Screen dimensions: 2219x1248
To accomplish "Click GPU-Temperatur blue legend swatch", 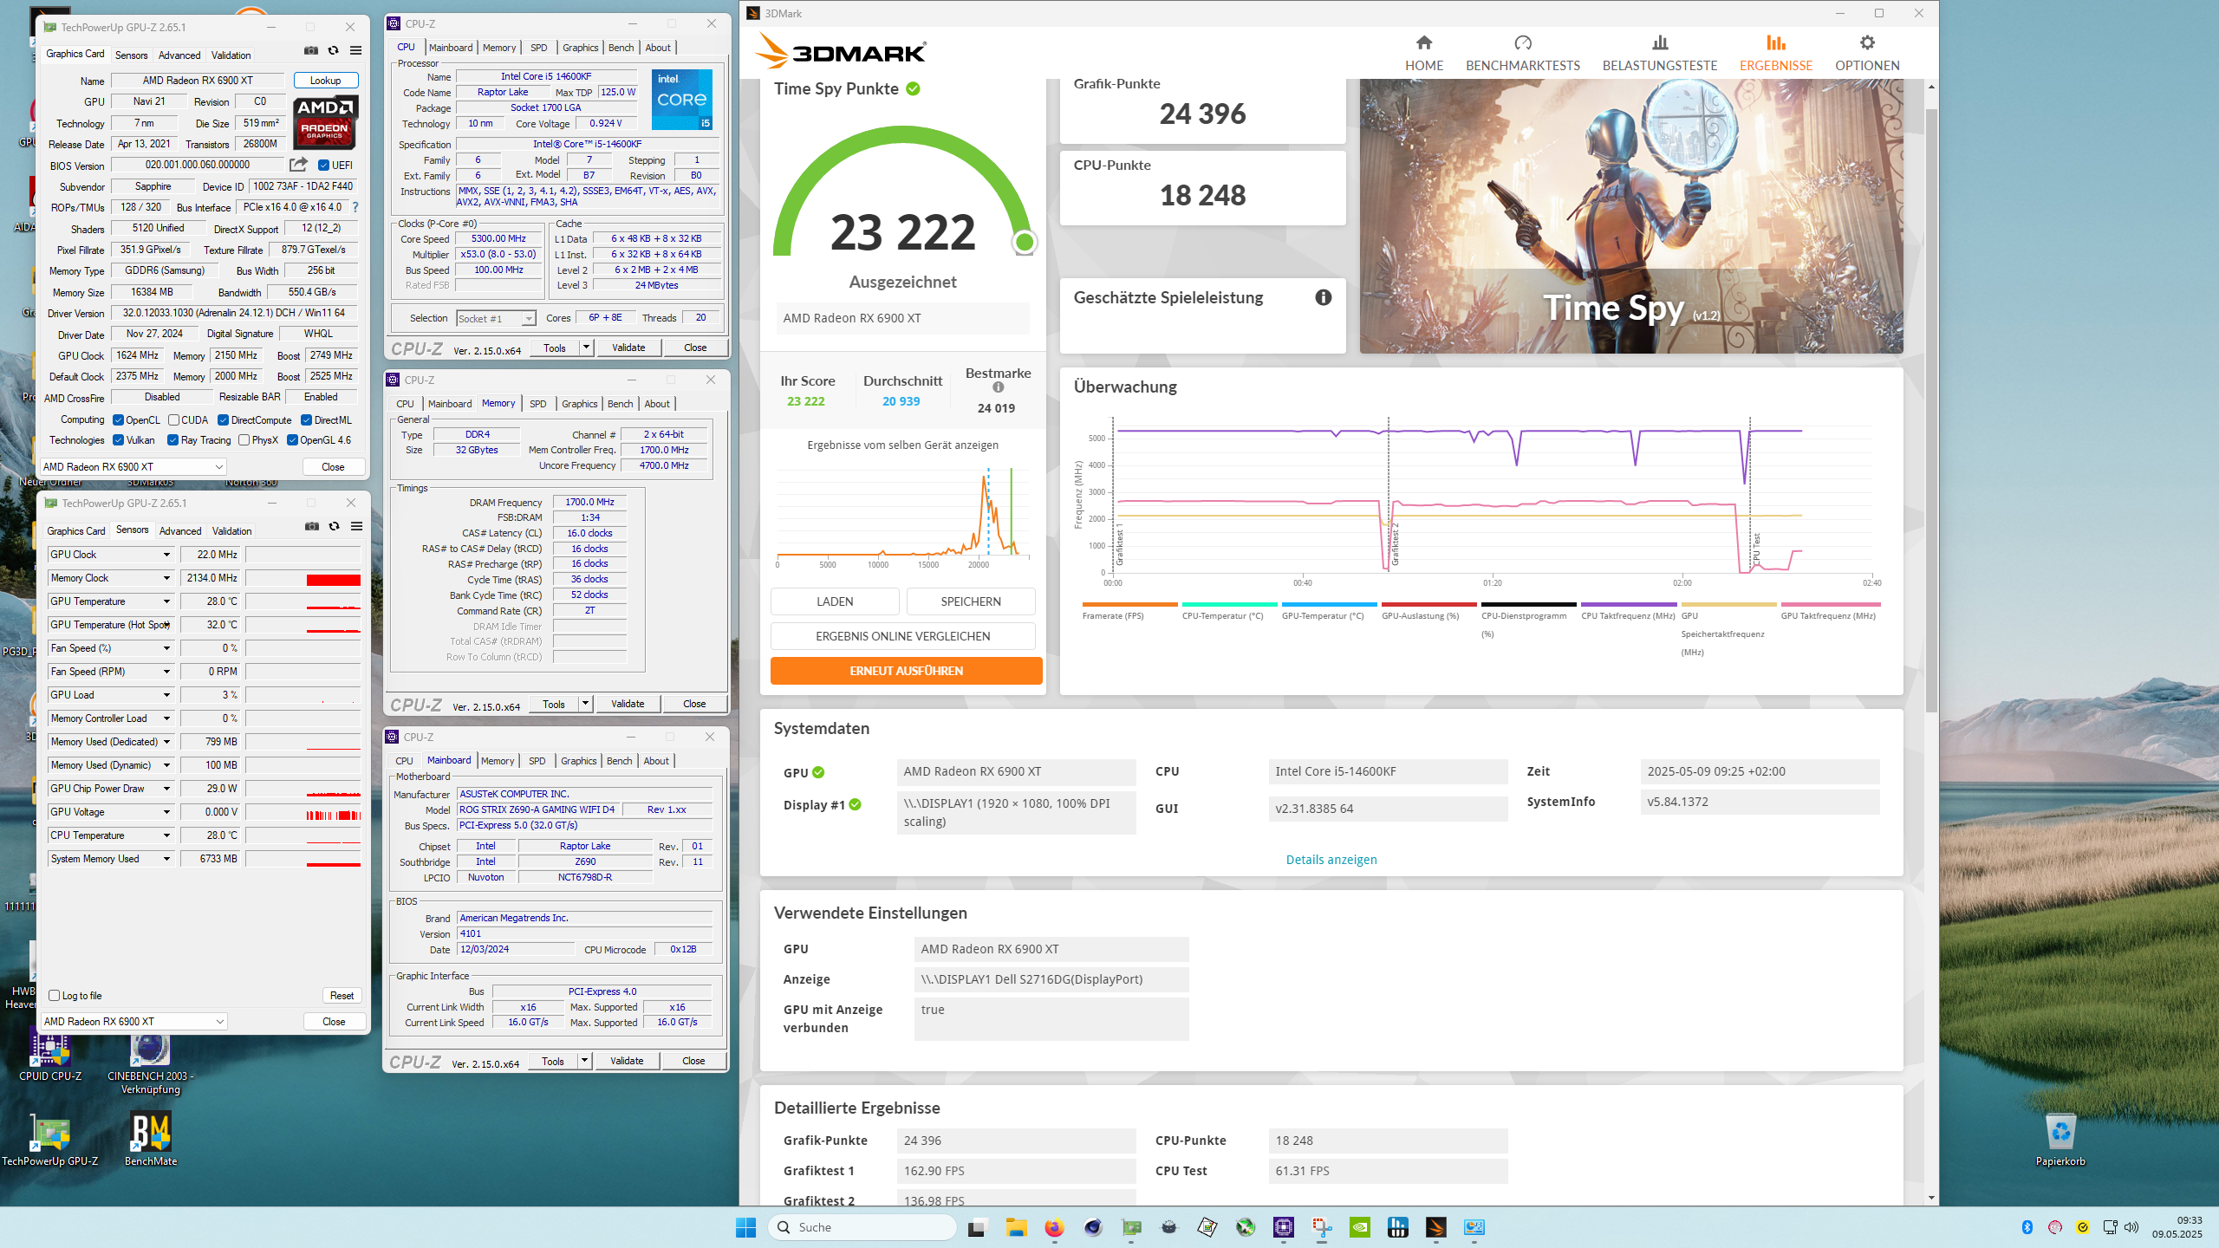I will coord(1329,604).
